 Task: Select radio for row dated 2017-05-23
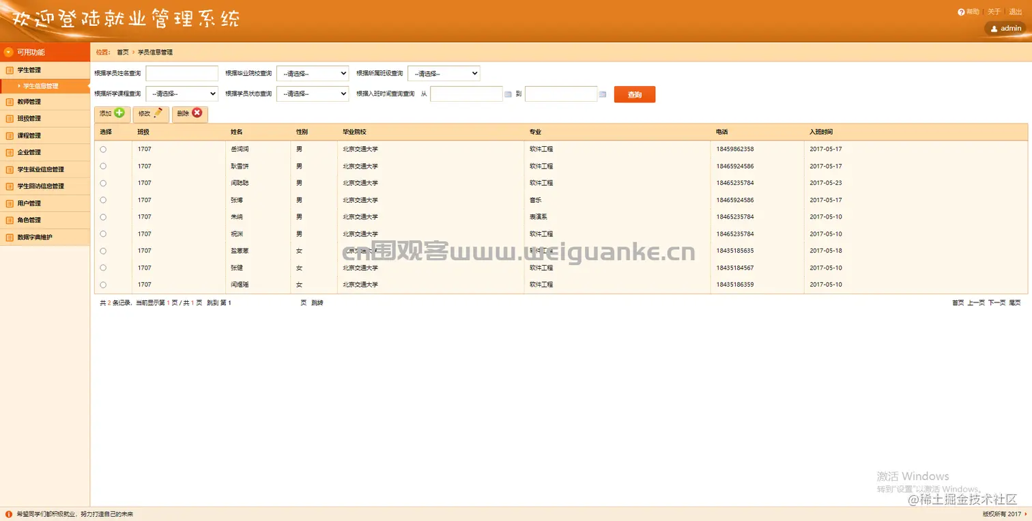103,183
